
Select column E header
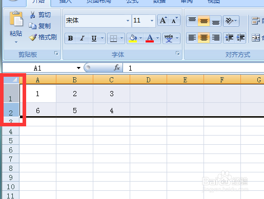(186, 80)
